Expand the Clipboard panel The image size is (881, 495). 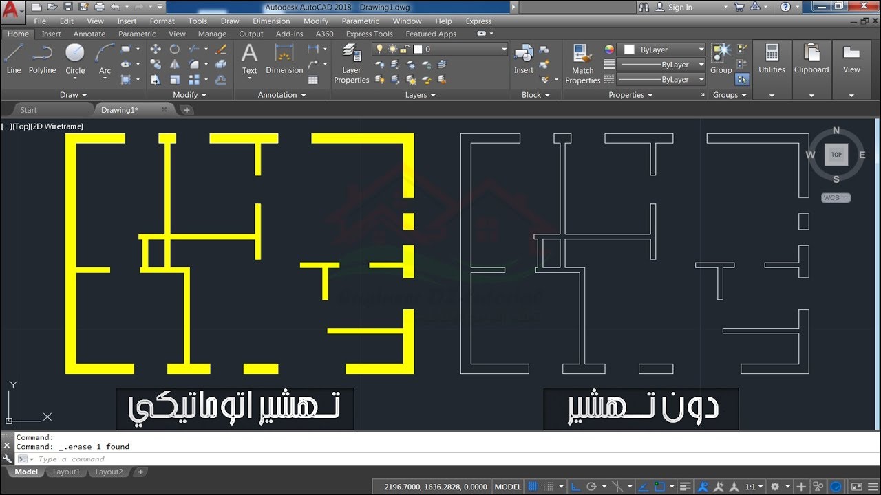click(811, 95)
